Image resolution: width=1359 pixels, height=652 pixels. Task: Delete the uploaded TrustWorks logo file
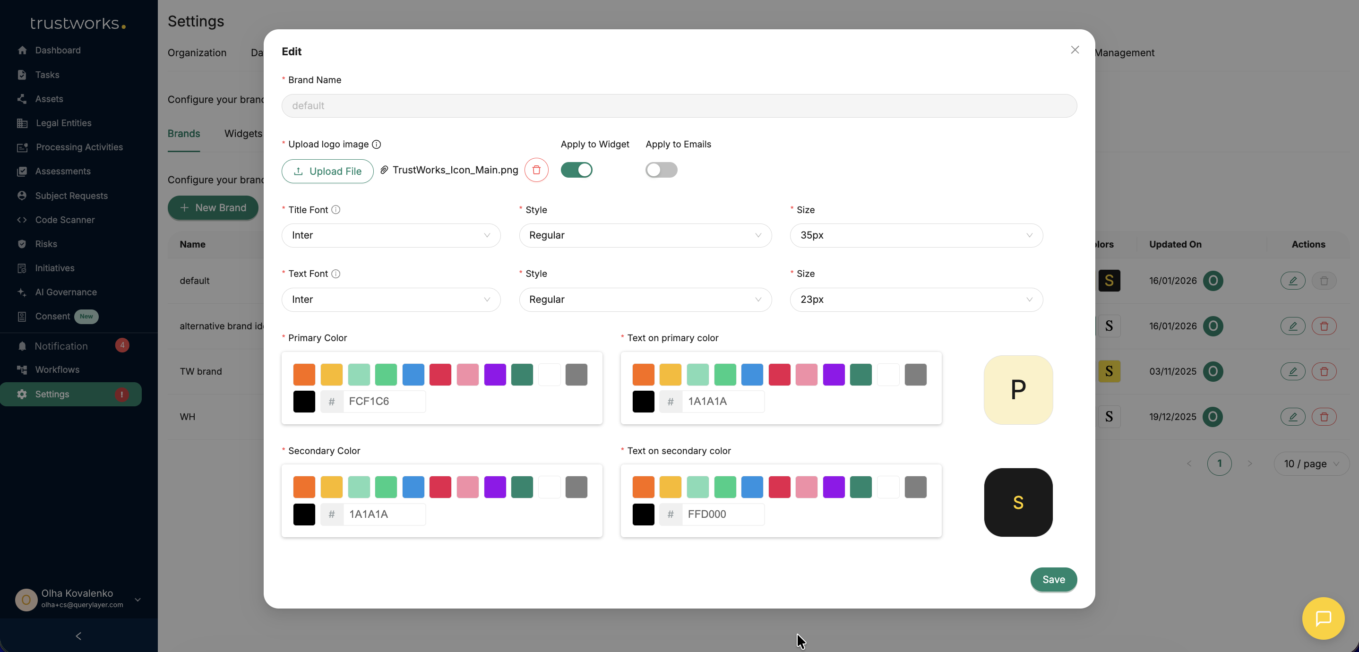point(536,170)
